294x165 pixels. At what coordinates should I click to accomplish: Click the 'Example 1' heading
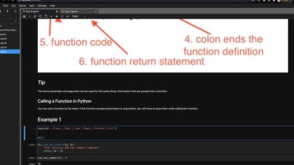tap(49, 120)
